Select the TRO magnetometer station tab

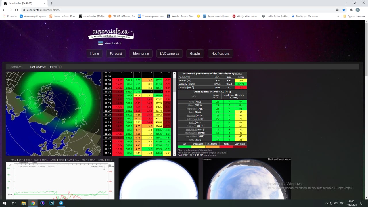pyautogui.click(x=61, y=160)
